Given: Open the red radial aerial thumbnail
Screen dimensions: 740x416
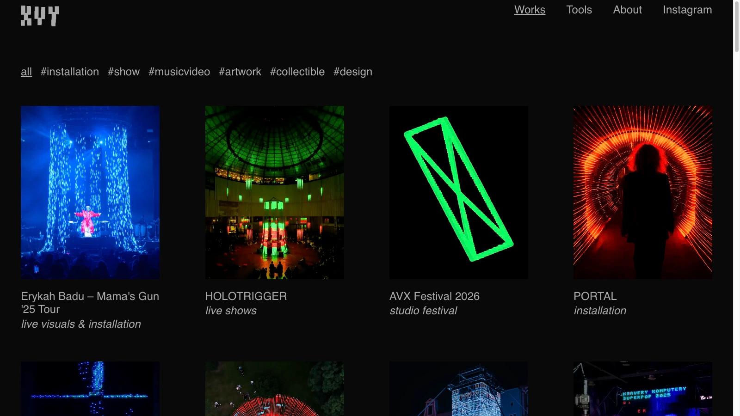Looking at the screenshot, I should click(275, 389).
